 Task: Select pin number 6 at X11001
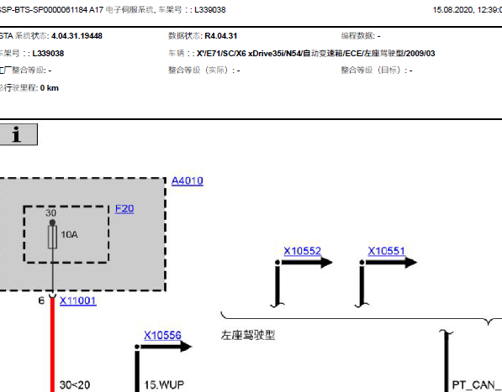coord(41,301)
